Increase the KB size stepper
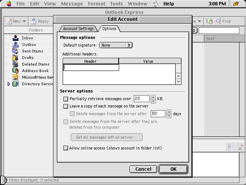 (x=153, y=97)
